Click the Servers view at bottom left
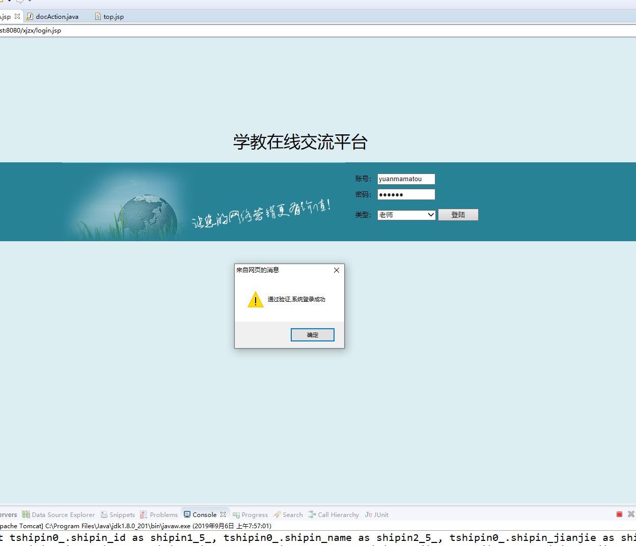Screen dimensions: 636x546 coord(8,514)
